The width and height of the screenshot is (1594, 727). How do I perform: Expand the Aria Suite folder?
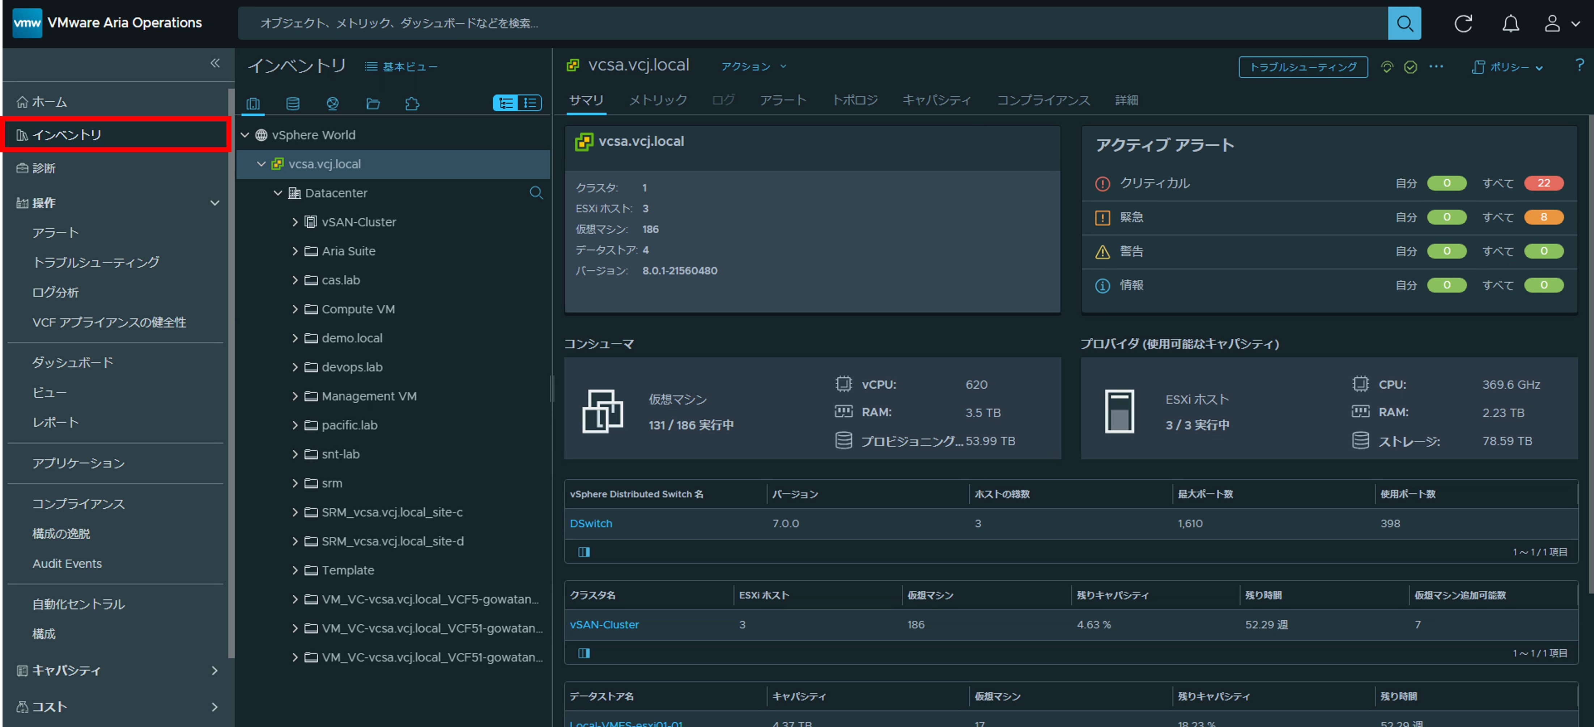pos(294,251)
